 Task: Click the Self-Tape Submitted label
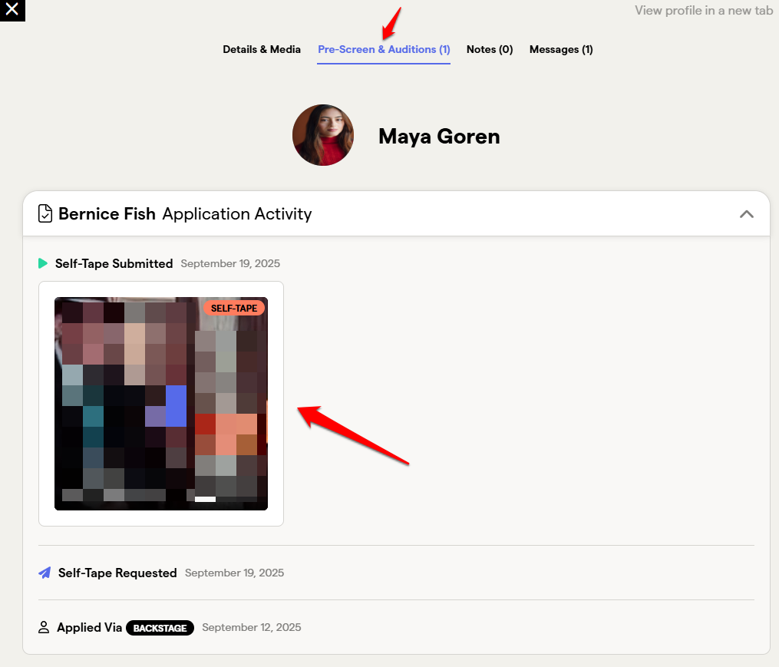(114, 263)
